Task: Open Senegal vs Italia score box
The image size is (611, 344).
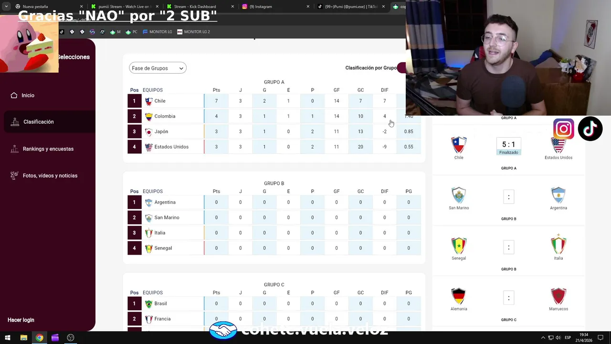Action: pos(508,247)
